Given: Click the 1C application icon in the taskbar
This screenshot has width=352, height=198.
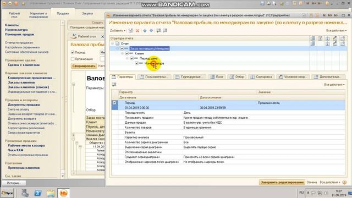Looking at the screenshot, I should tap(64, 193).
